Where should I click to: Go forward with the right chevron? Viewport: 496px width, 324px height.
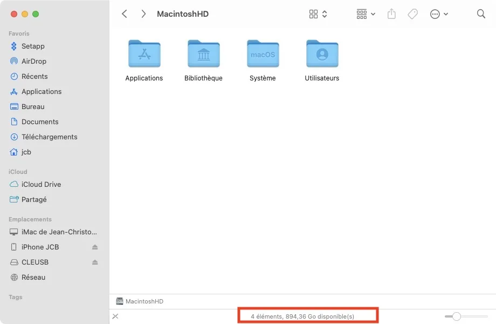tap(143, 14)
